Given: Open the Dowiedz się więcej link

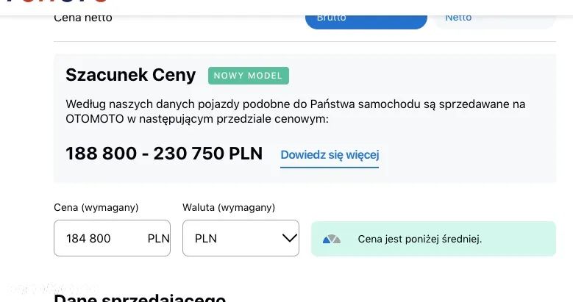Looking at the screenshot, I should pos(330,154).
